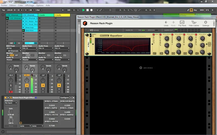Launch the deep loop clip
This screenshot has height=135, width=217.
click(23, 27)
